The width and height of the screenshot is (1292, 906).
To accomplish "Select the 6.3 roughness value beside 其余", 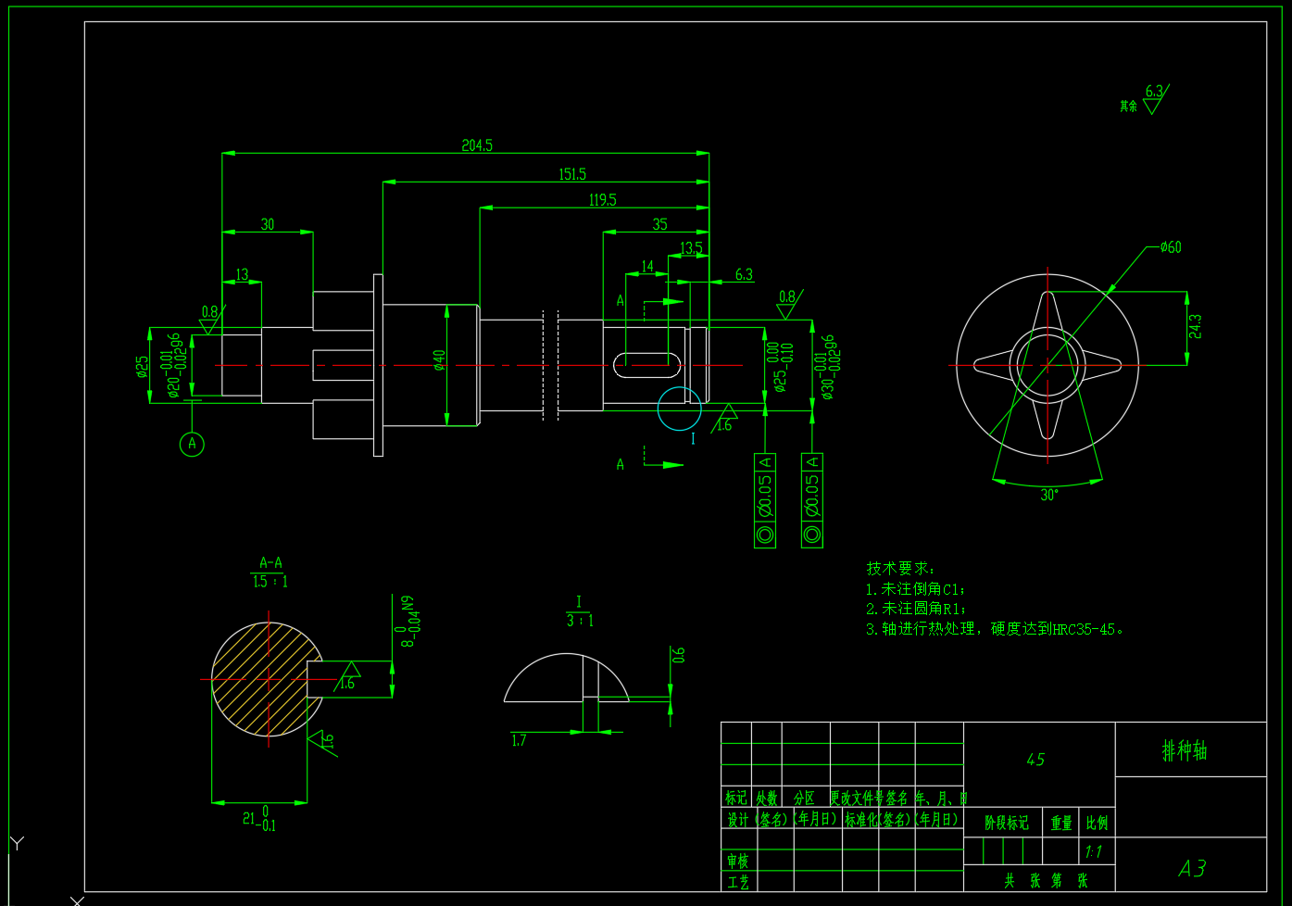I will 1153,92.
